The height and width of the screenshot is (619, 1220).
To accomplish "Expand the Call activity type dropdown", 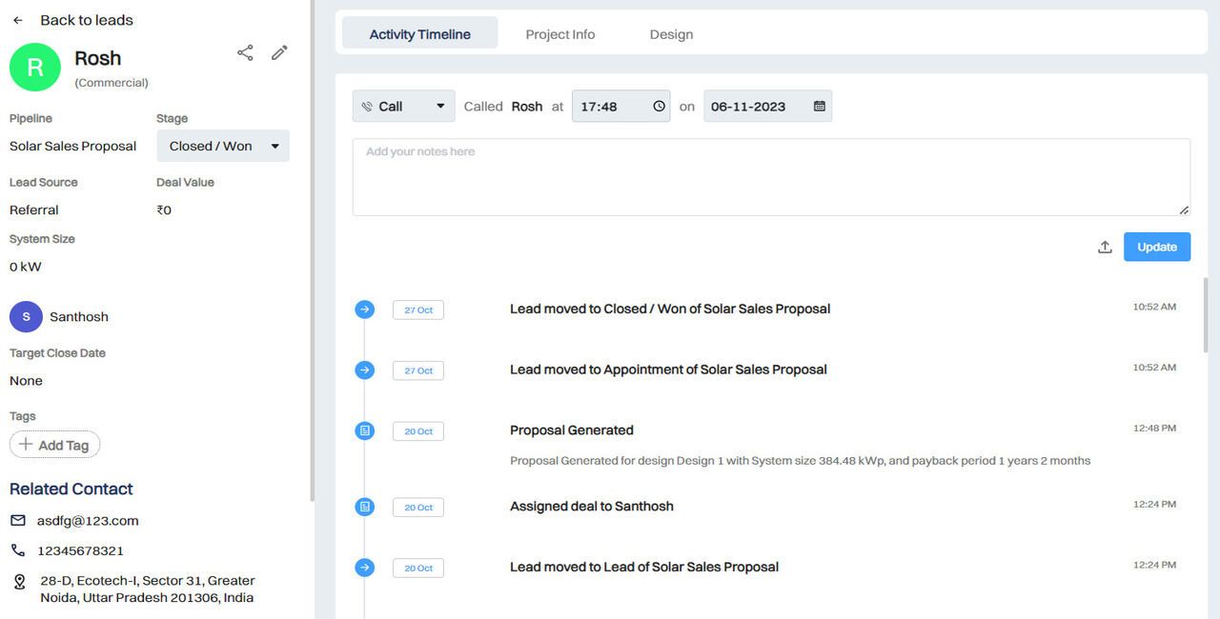I will tap(403, 106).
